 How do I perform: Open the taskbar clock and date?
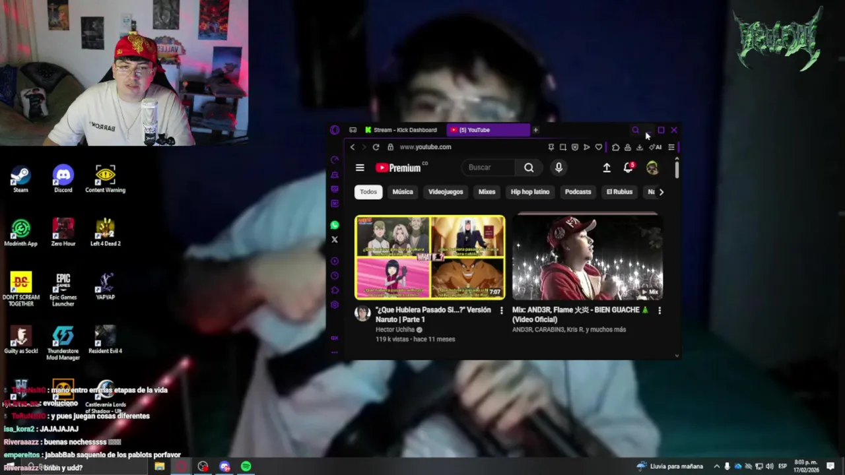pyautogui.click(x=807, y=466)
